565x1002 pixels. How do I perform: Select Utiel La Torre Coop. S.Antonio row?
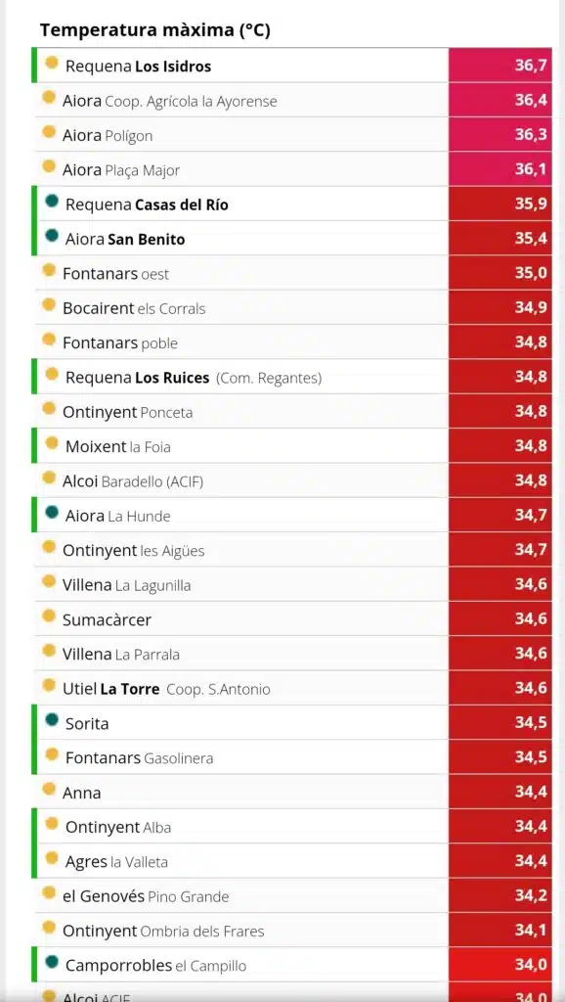point(291,688)
